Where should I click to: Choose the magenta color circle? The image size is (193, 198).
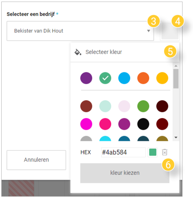pos(86,124)
